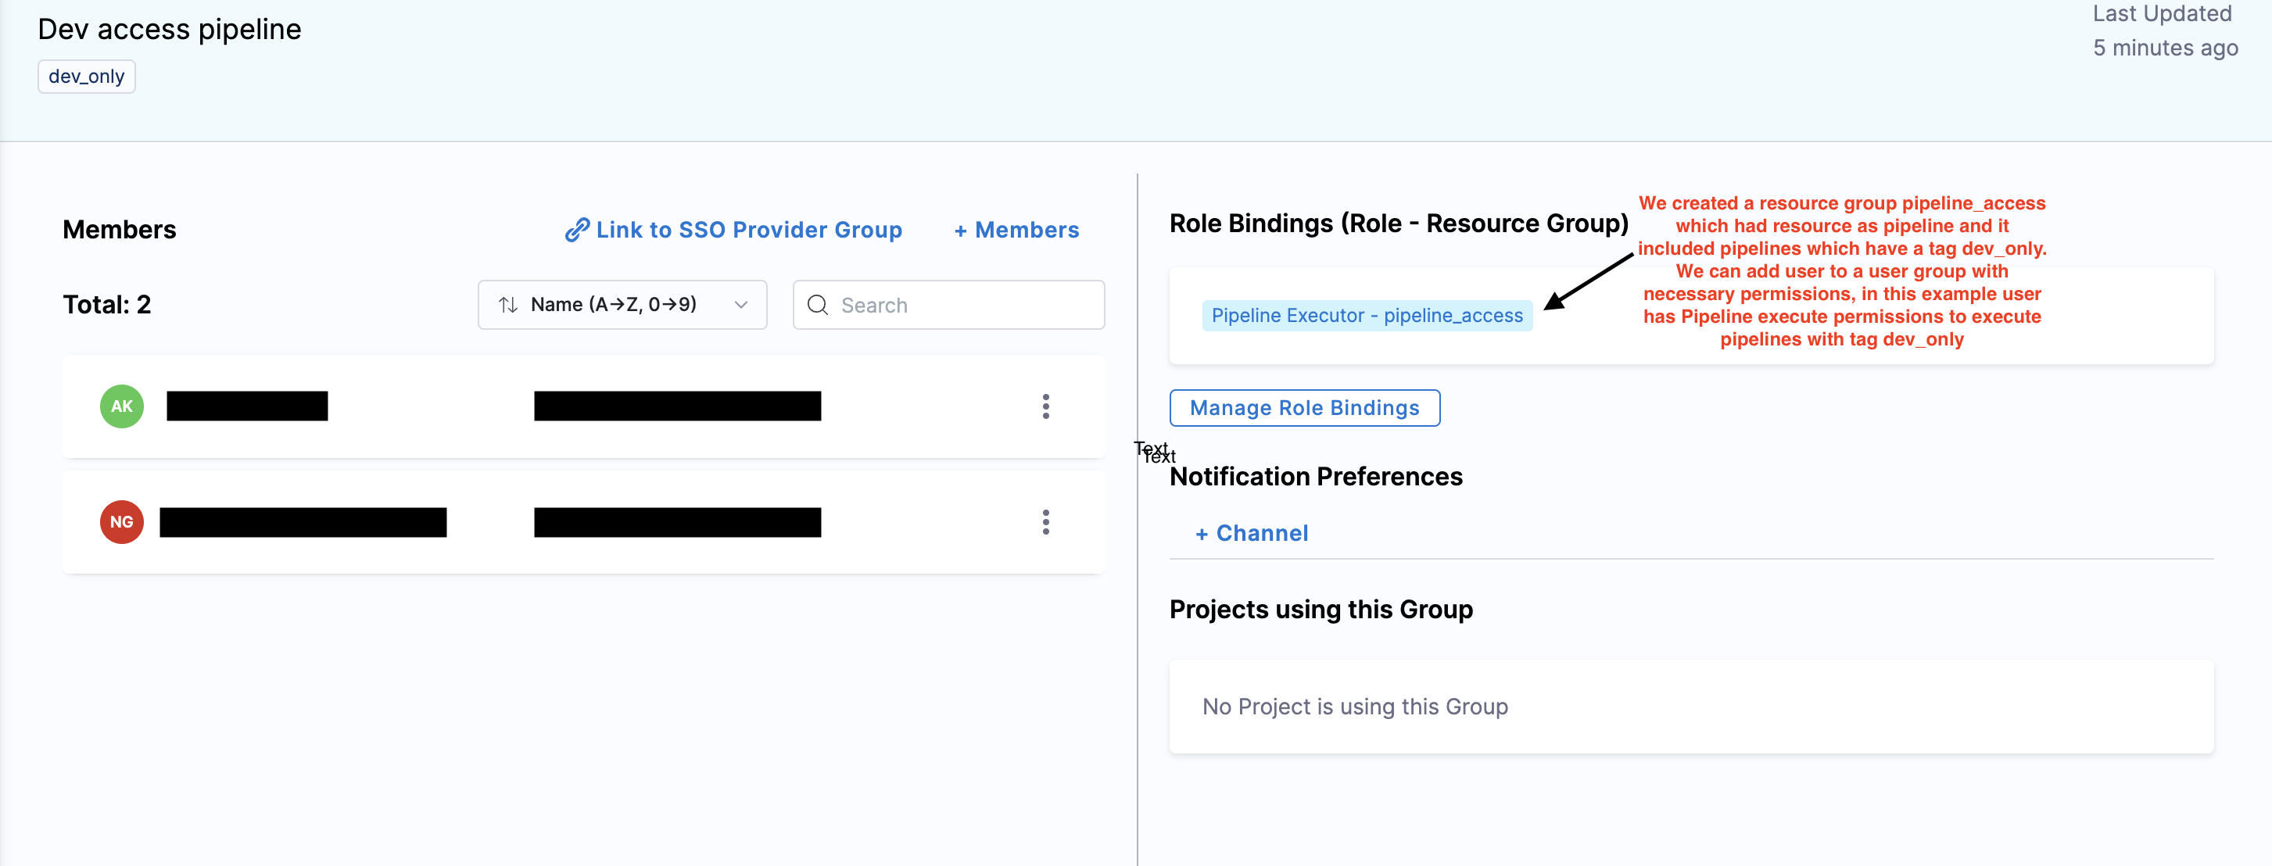Click the chain link icon beside SSO
Image resolution: width=2272 pixels, height=866 pixels.
click(x=577, y=230)
